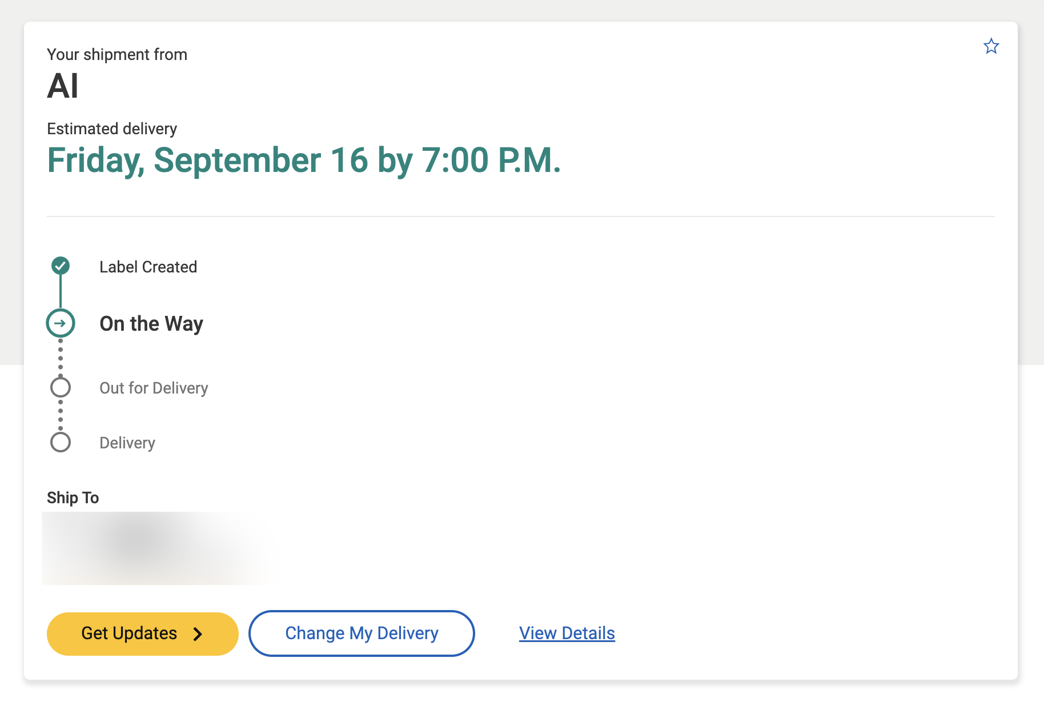Click the Ship To heading
This screenshot has width=1044, height=706.
point(73,498)
